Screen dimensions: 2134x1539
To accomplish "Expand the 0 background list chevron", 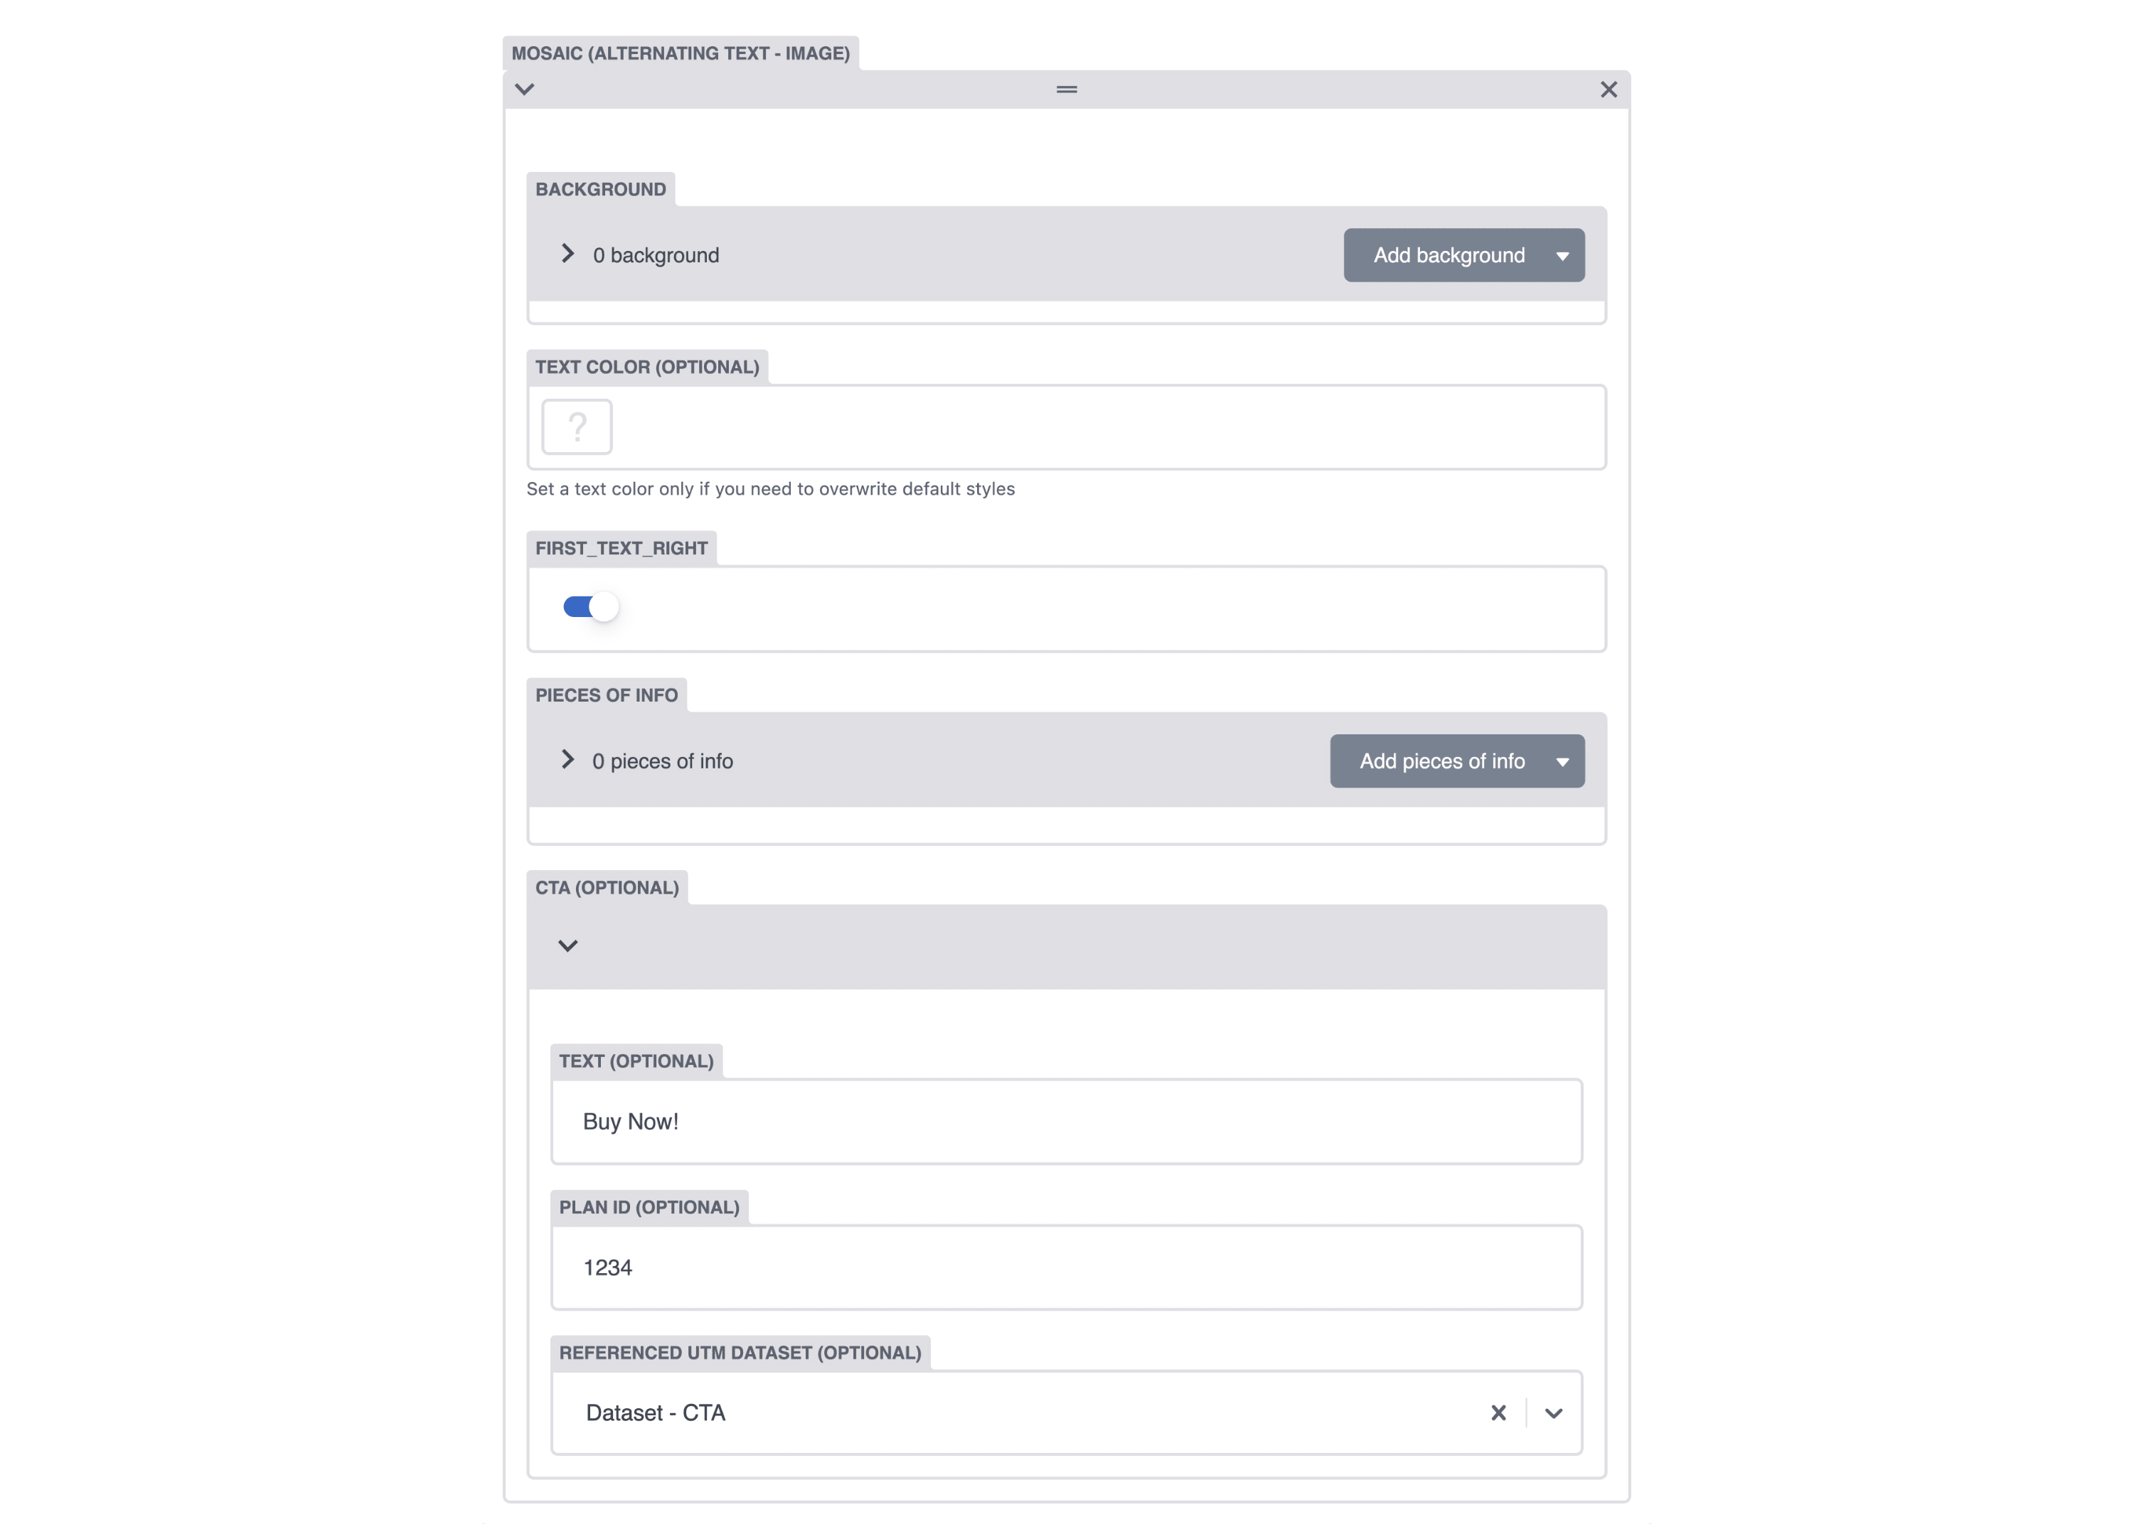I will click(567, 254).
